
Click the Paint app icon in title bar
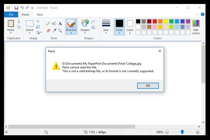coord(8,8)
